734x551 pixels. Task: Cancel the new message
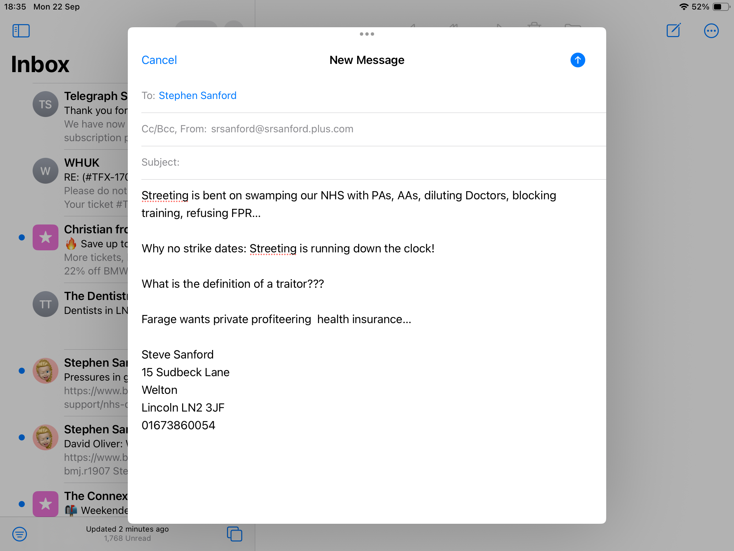point(159,60)
